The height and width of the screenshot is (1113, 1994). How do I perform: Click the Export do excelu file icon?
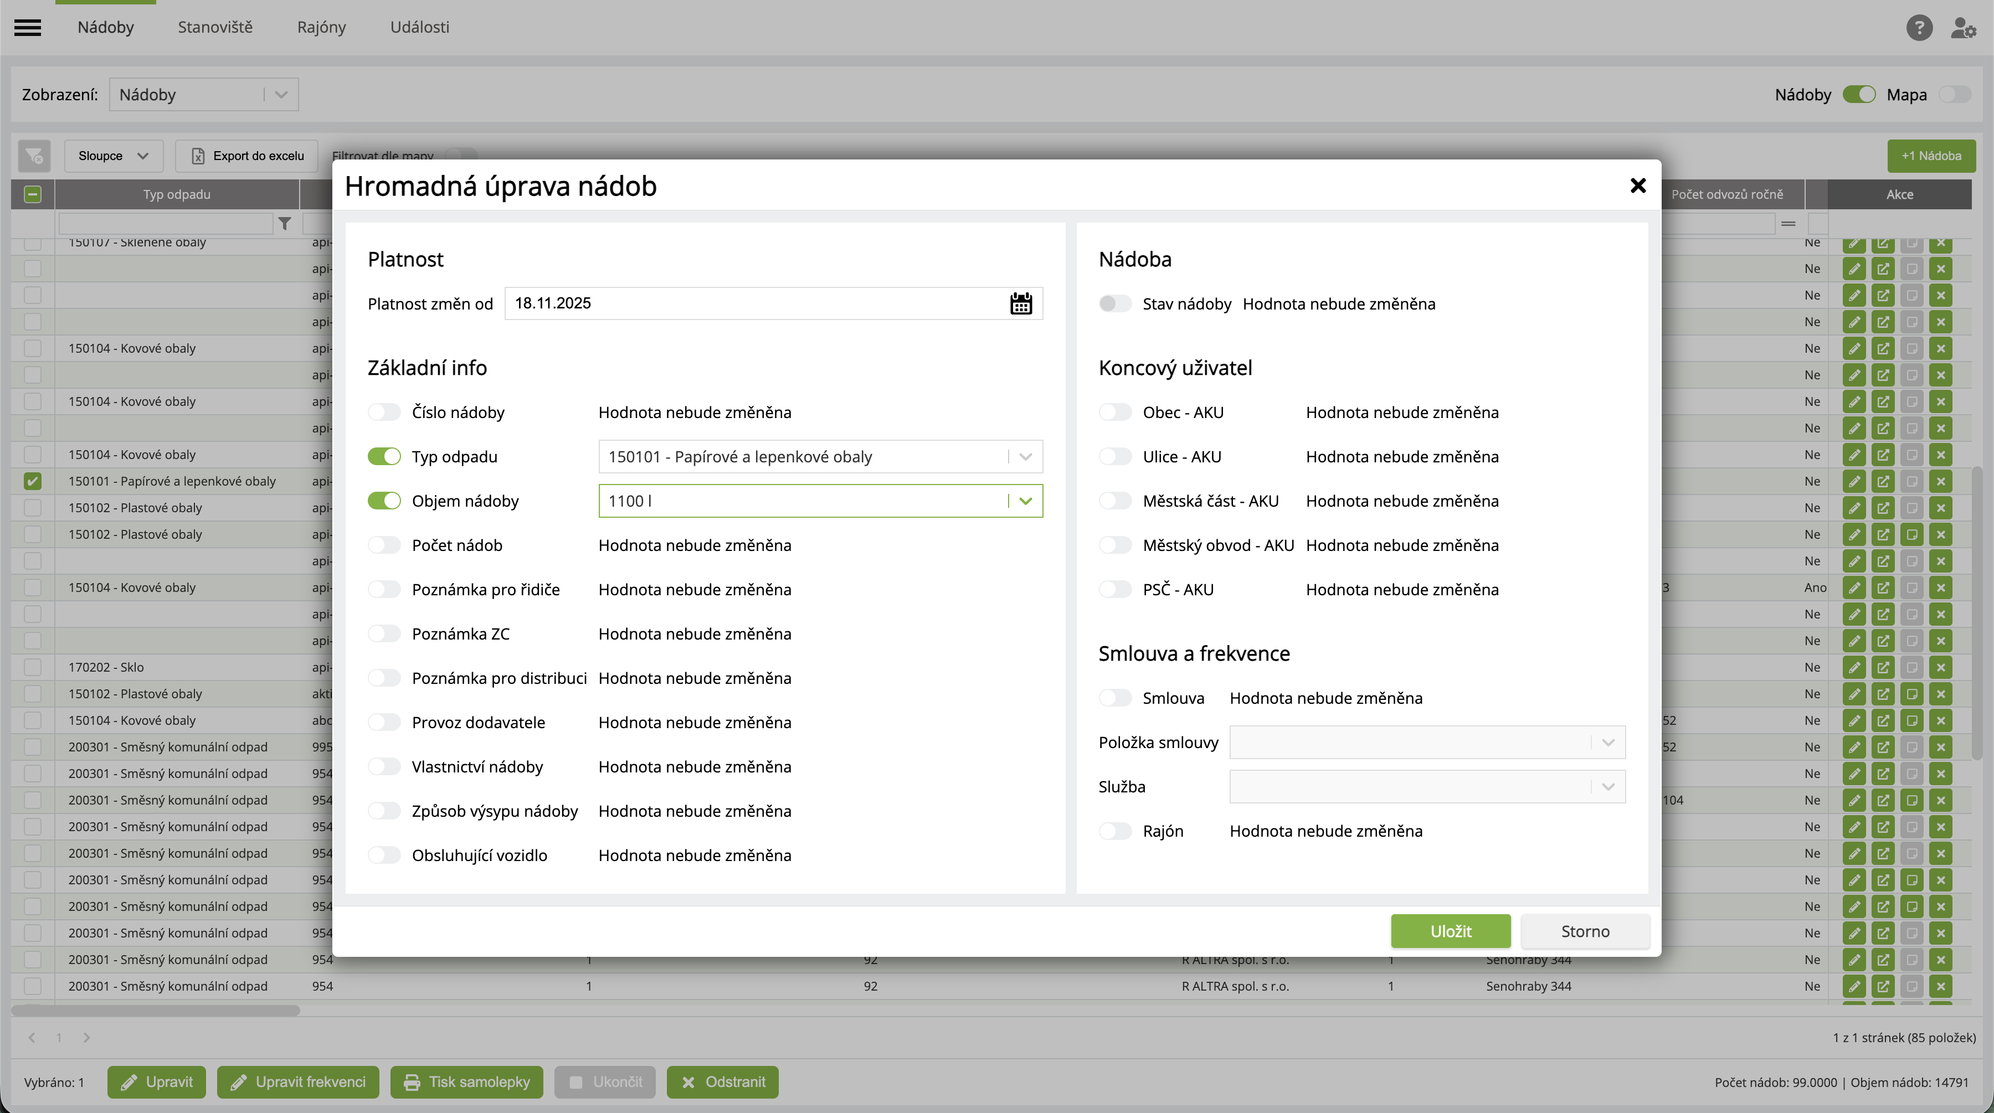tap(198, 156)
